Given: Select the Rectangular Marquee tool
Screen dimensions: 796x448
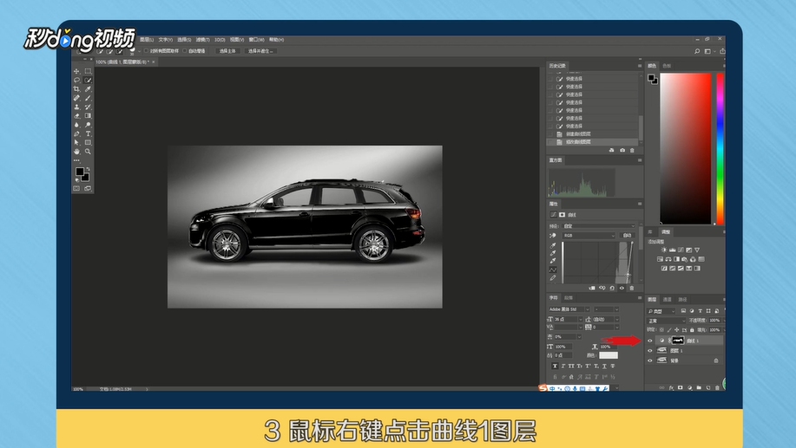Looking at the screenshot, I should tap(88, 71).
